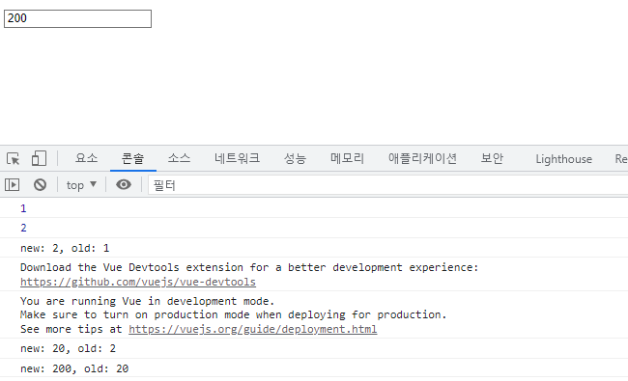Toggle the device toolbar icon

tap(39, 158)
